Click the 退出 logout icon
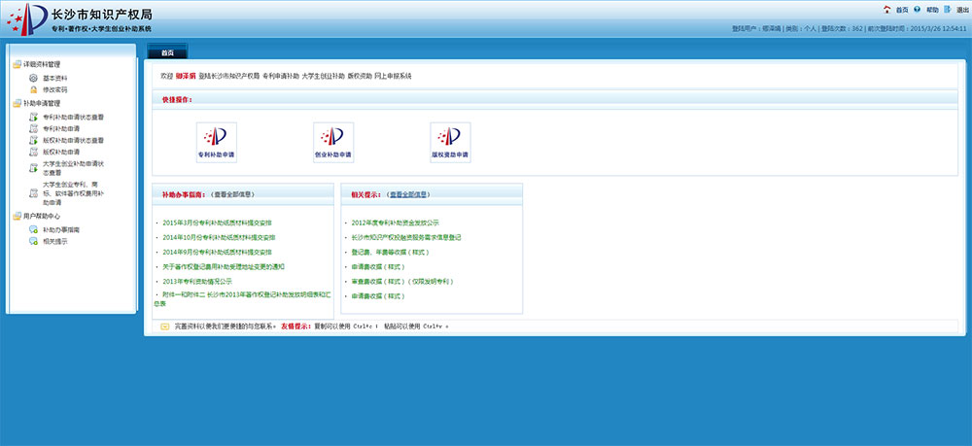This screenshot has height=446, width=972. click(948, 10)
